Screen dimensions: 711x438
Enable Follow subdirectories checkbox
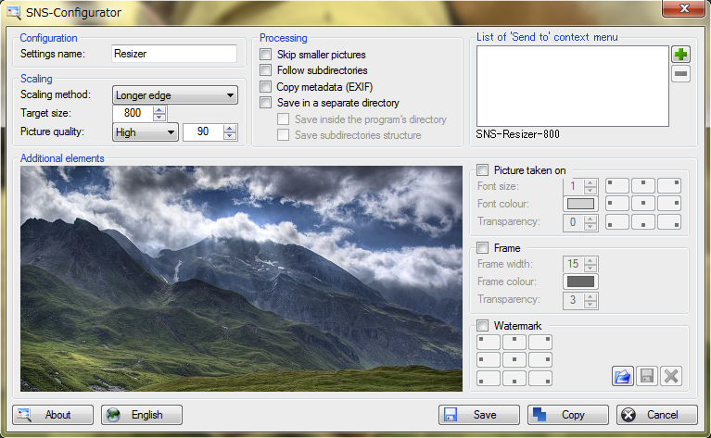(x=266, y=70)
